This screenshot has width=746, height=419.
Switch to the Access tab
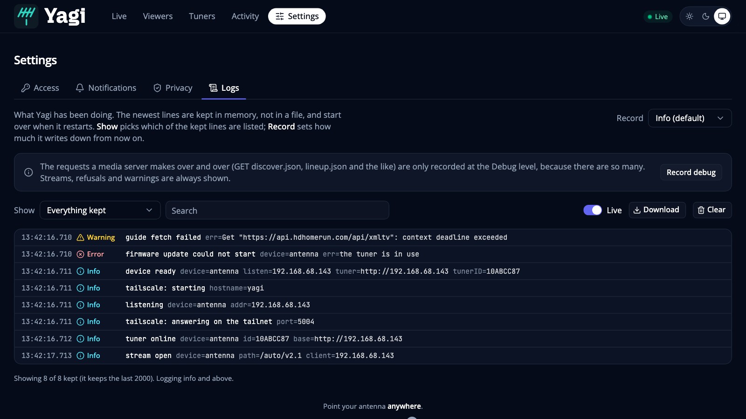coord(40,88)
